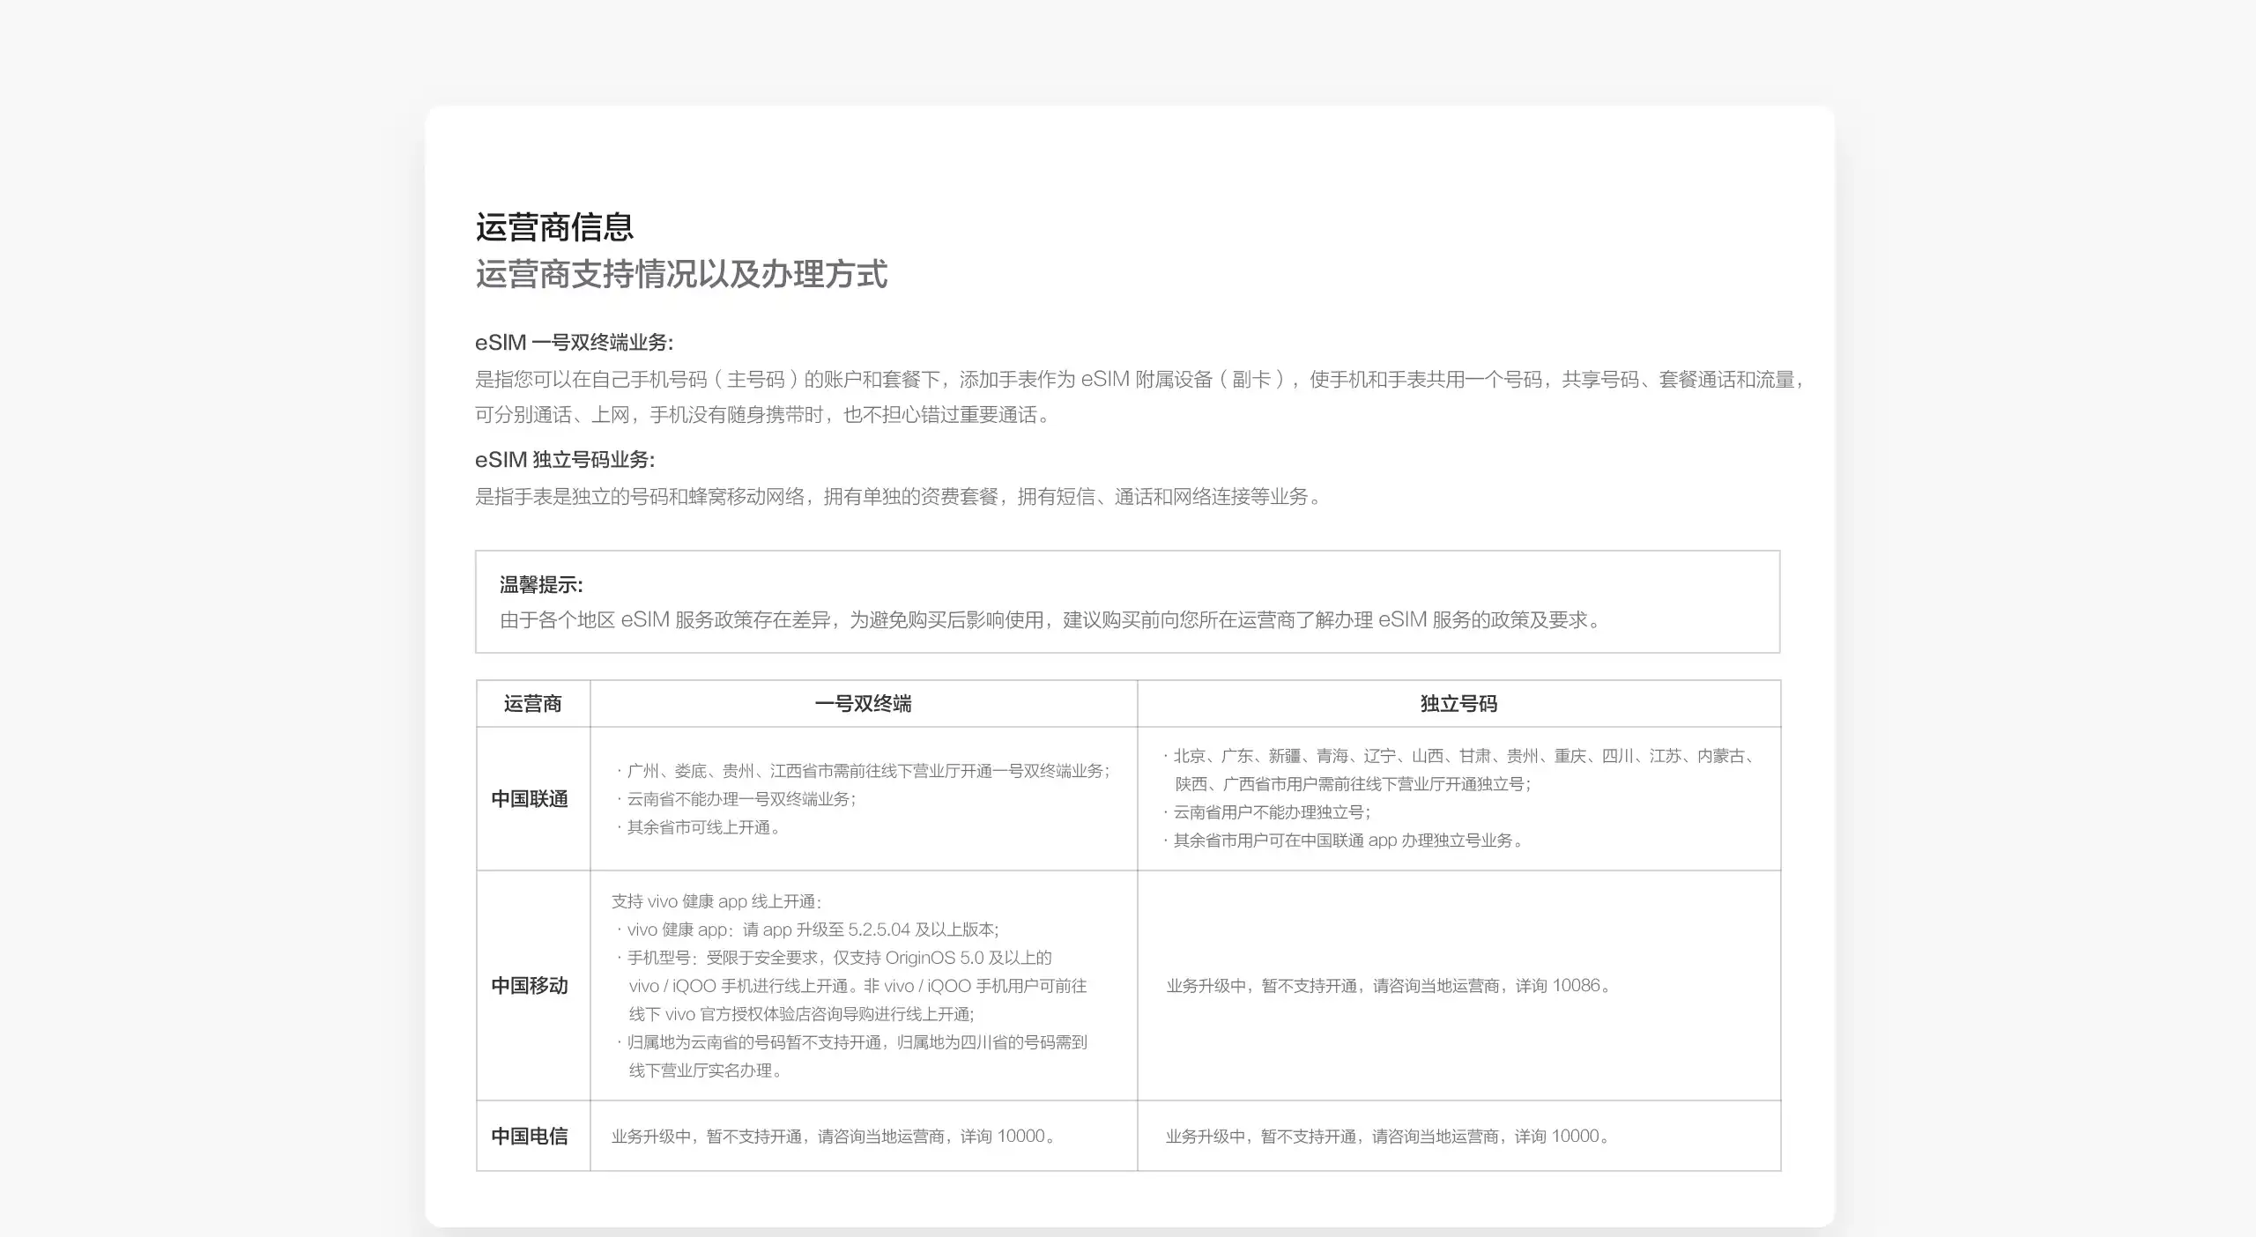Screen dimensions: 2256x1237
Task: Select the 一号双终端 column header
Action: tap(864, 704)
